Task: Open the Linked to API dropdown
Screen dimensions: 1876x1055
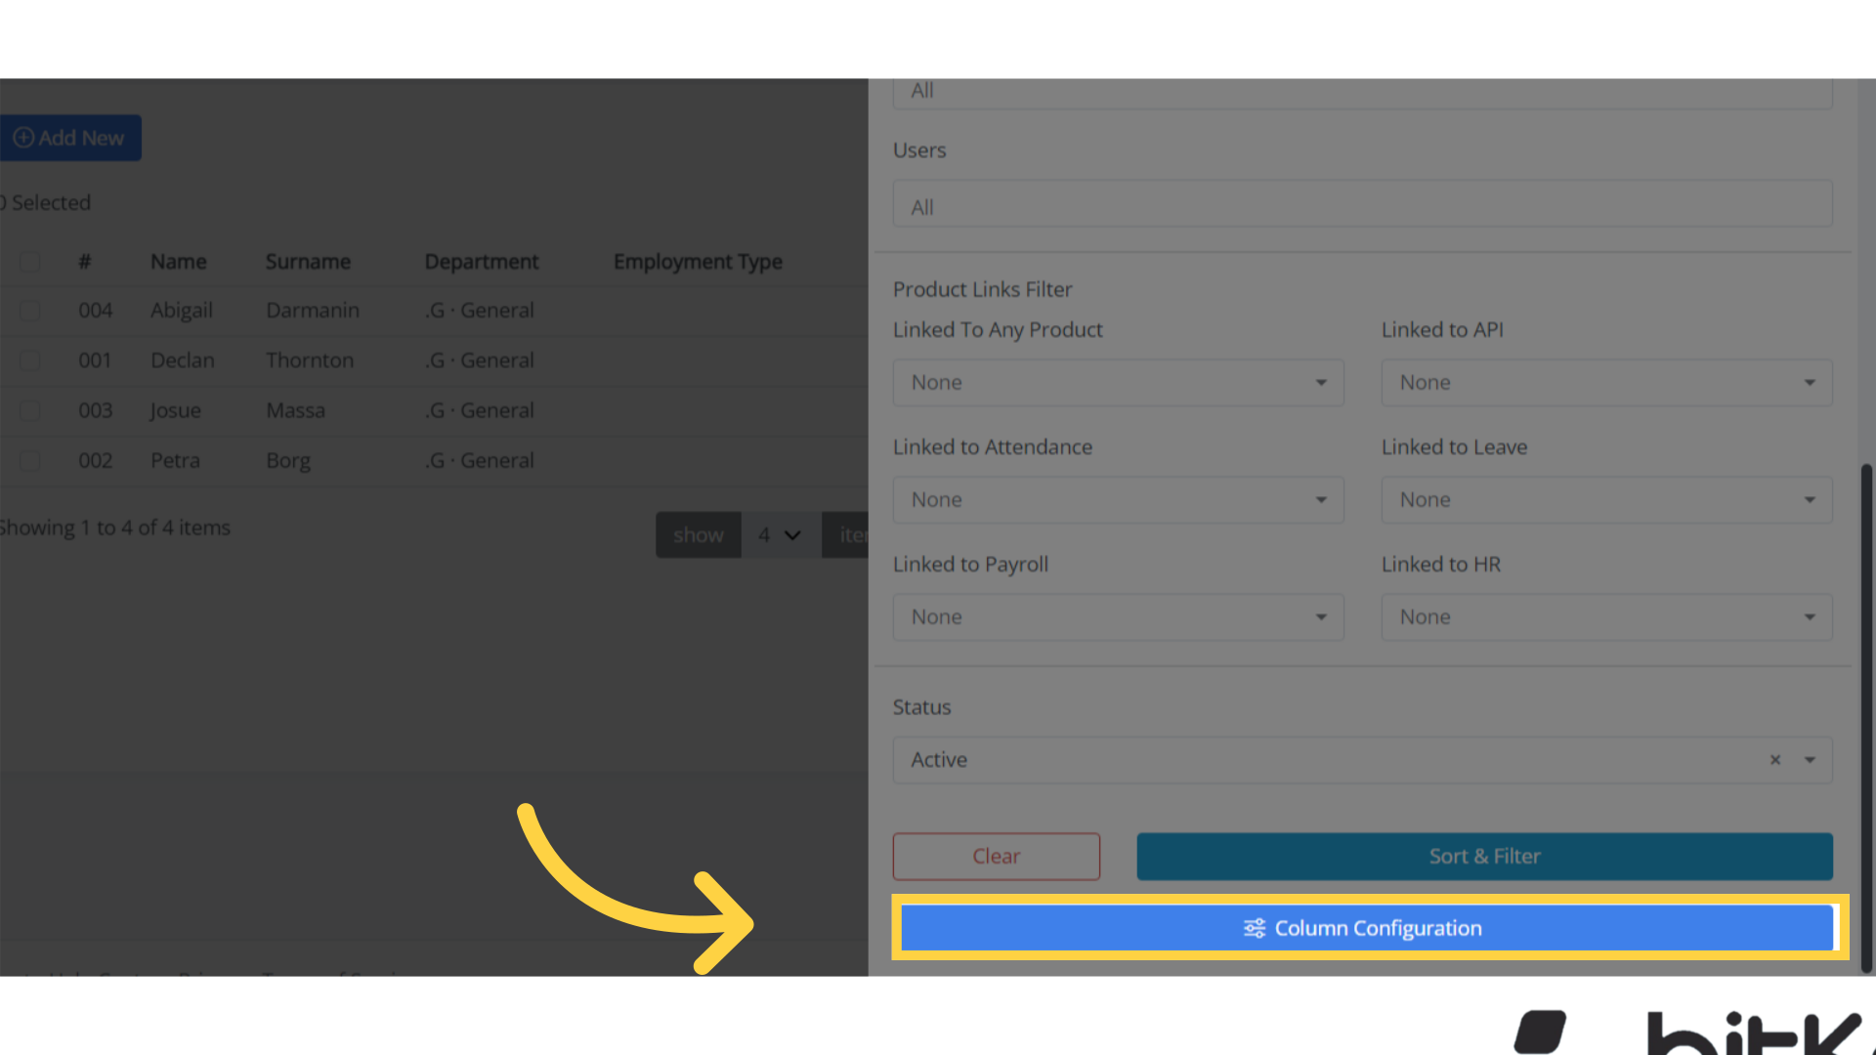Action: coord(1605,382)
